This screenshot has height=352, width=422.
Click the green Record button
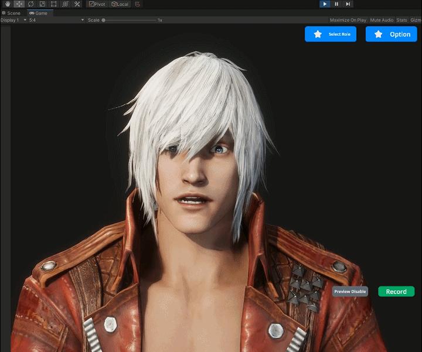click(x=396, y=291)
